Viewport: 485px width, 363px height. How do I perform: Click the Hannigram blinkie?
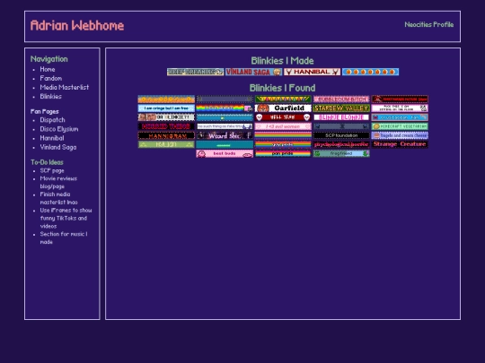pos(166,135)
